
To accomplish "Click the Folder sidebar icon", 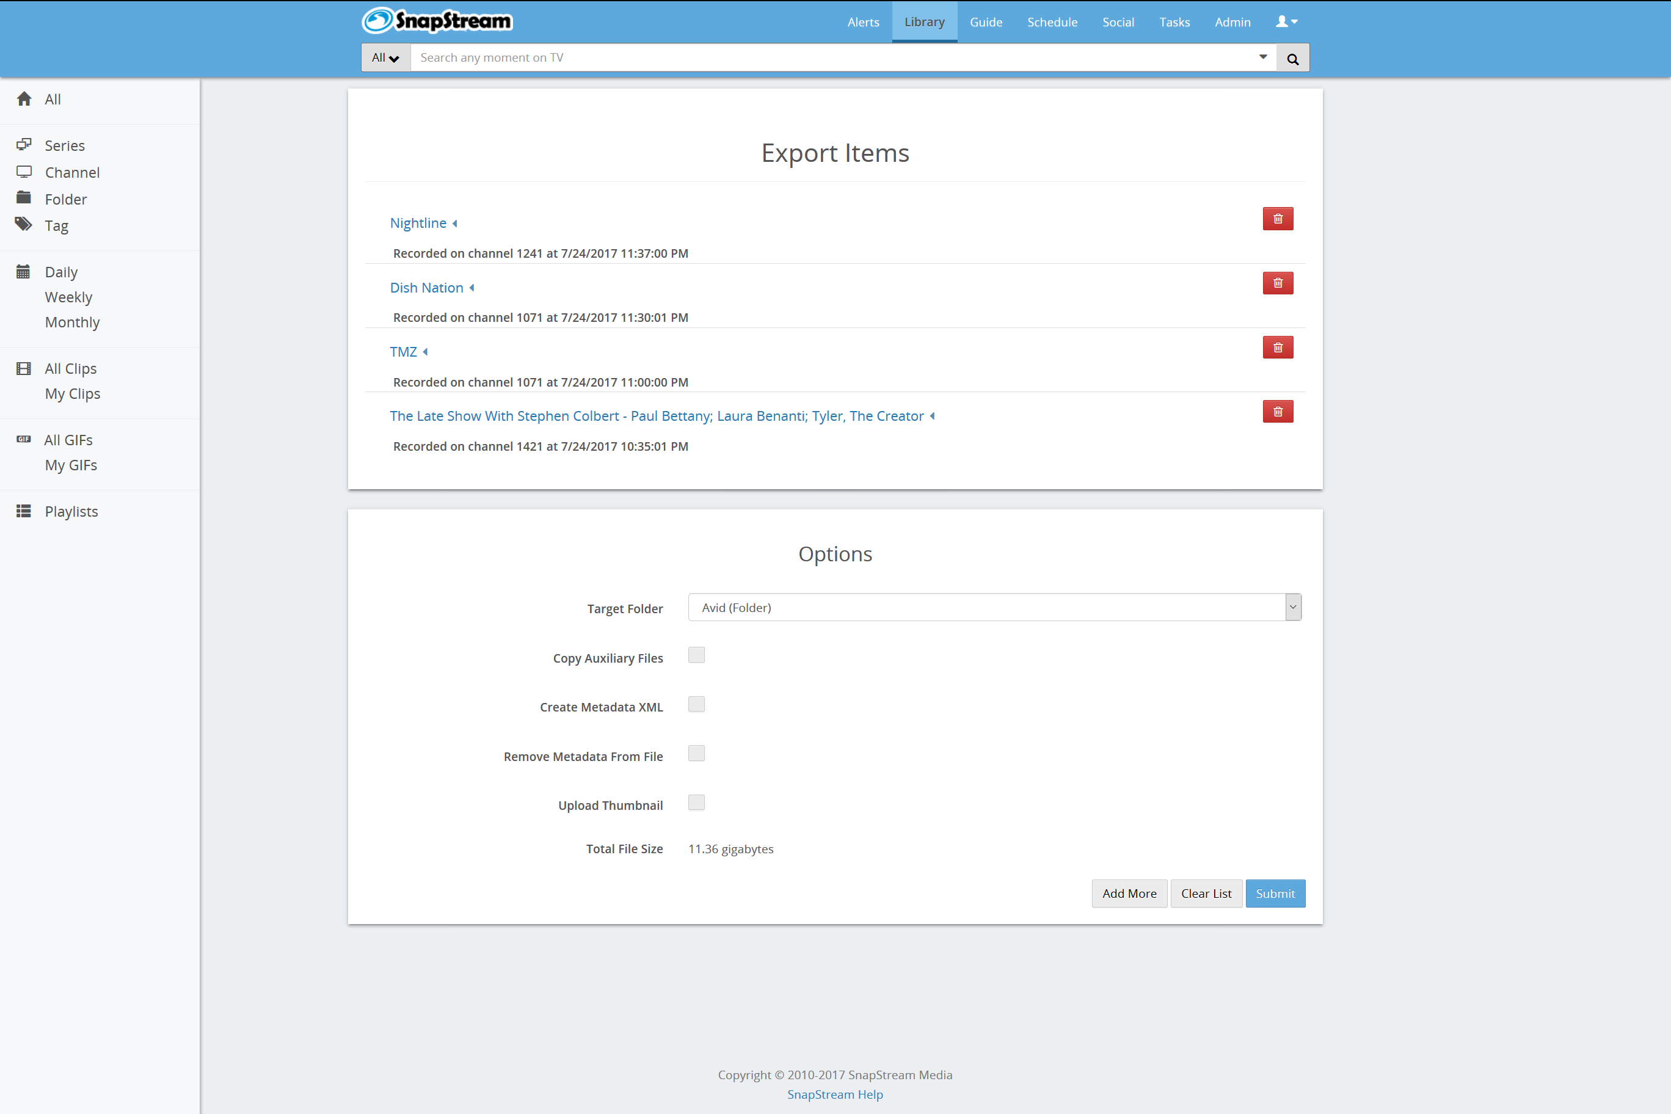I will point(24,197).
